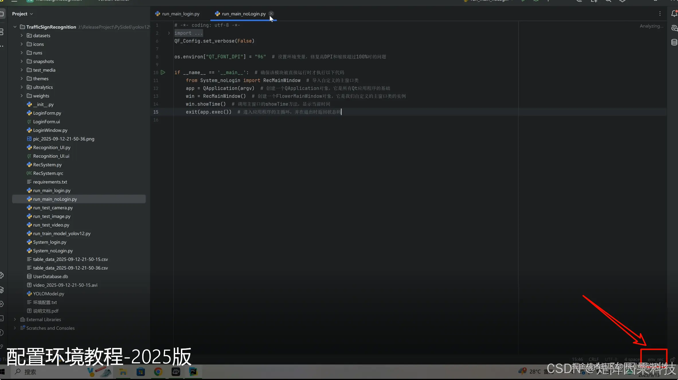Open YOLOModel.py in the project tree

(x=48, y=294)
